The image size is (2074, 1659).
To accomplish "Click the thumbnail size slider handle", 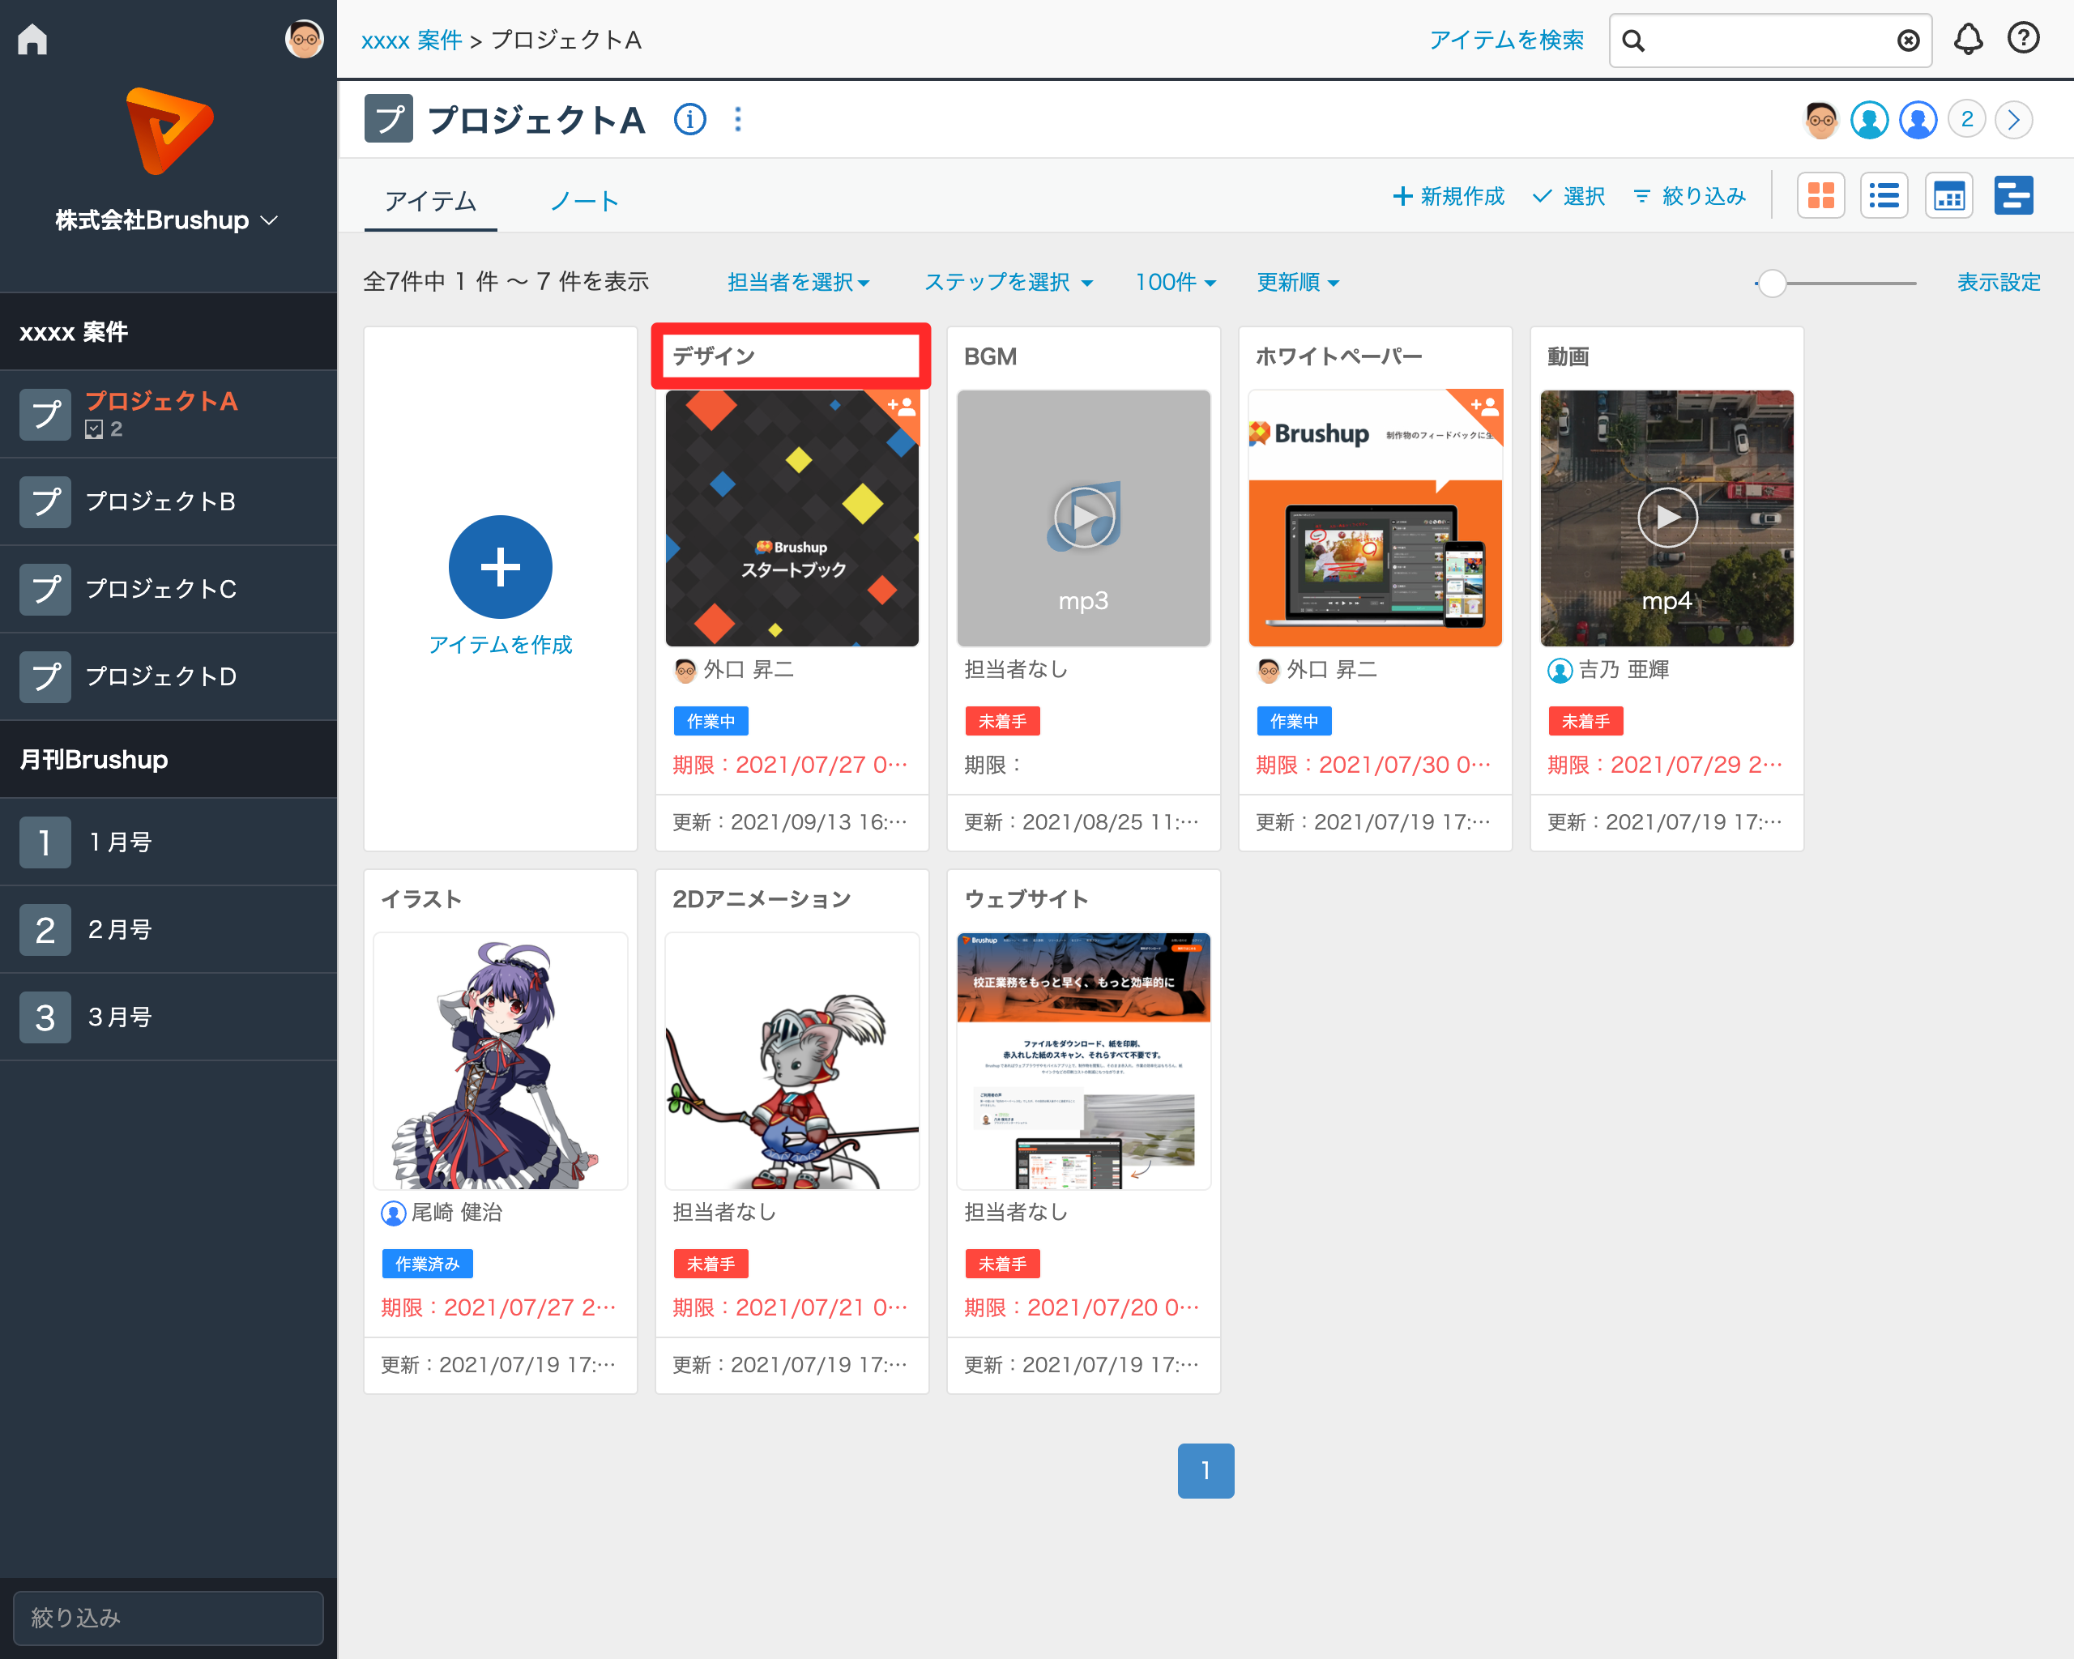I will 1772,284.
